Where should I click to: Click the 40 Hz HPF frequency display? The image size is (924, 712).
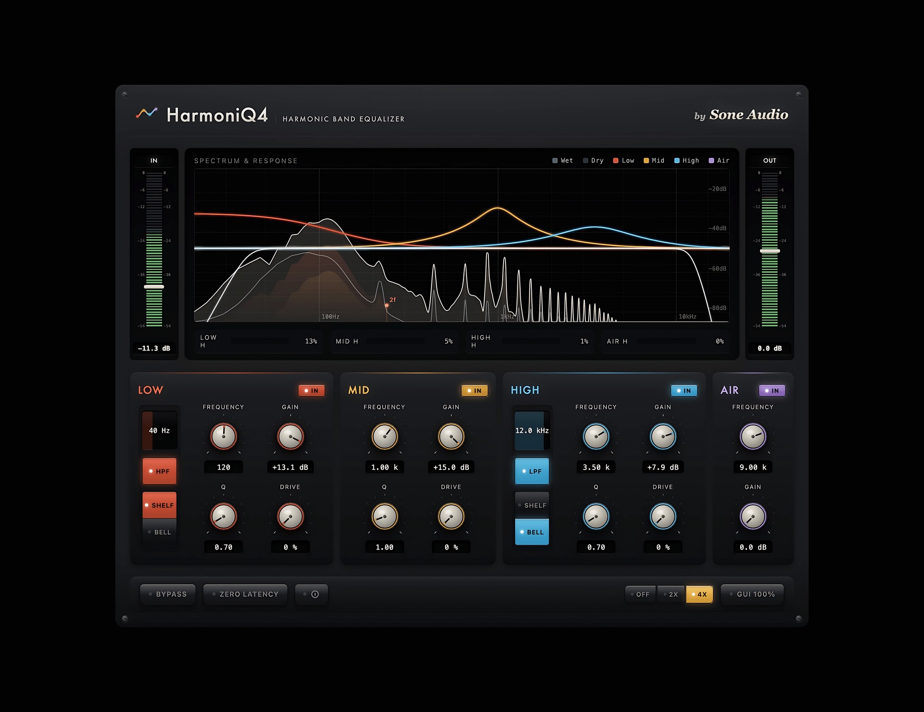pyautogui.click(x=159, y=430)
